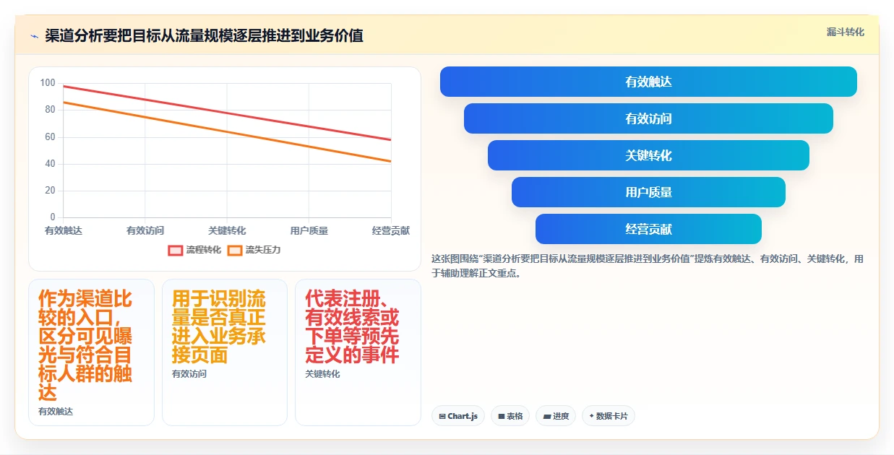Click the 有效触达 caption under the orange card

[56, 411]
